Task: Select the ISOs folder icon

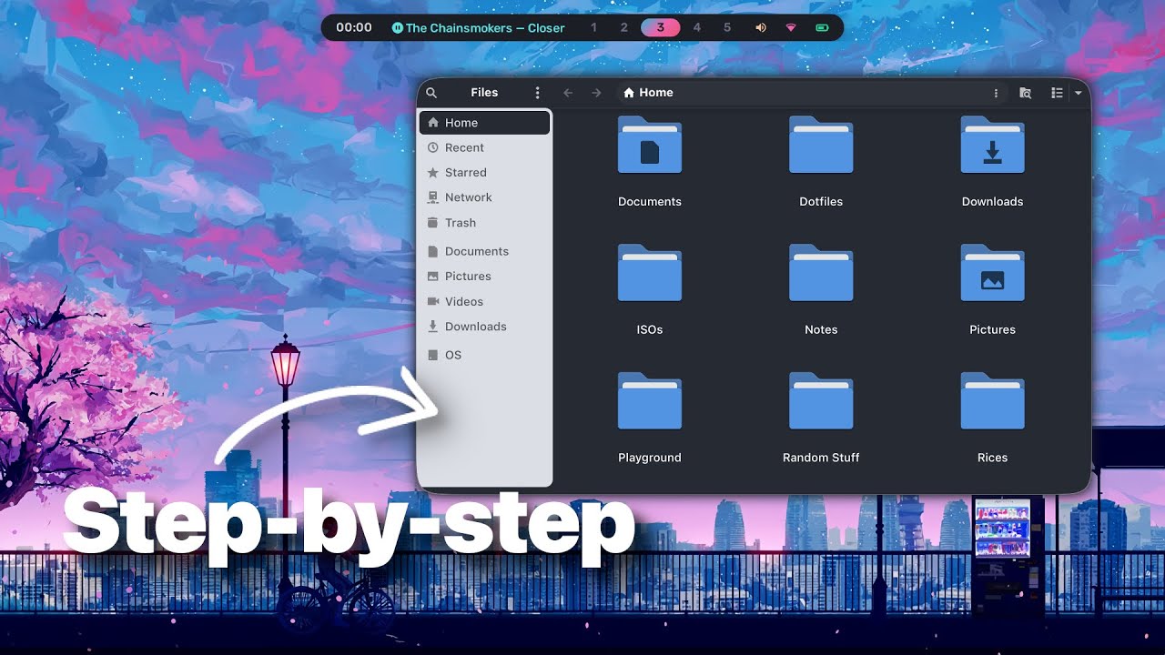Action: tap(650, 273)
